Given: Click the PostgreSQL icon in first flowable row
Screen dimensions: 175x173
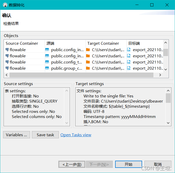Looking at the screenshot, I should coord(7,50).
